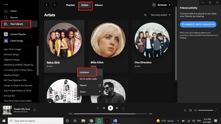
Task: Open the Ramzan Songs playlist
Action: click(11, 55)
